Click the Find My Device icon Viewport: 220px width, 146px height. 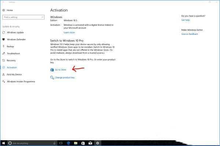(4, 75)
